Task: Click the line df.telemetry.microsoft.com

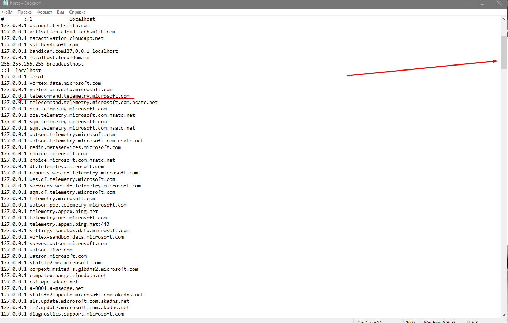Action: coord(52,167)
